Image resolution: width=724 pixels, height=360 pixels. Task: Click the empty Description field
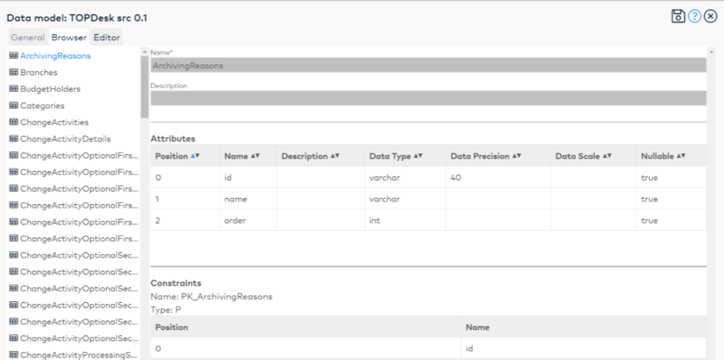(x=428, y=98)
